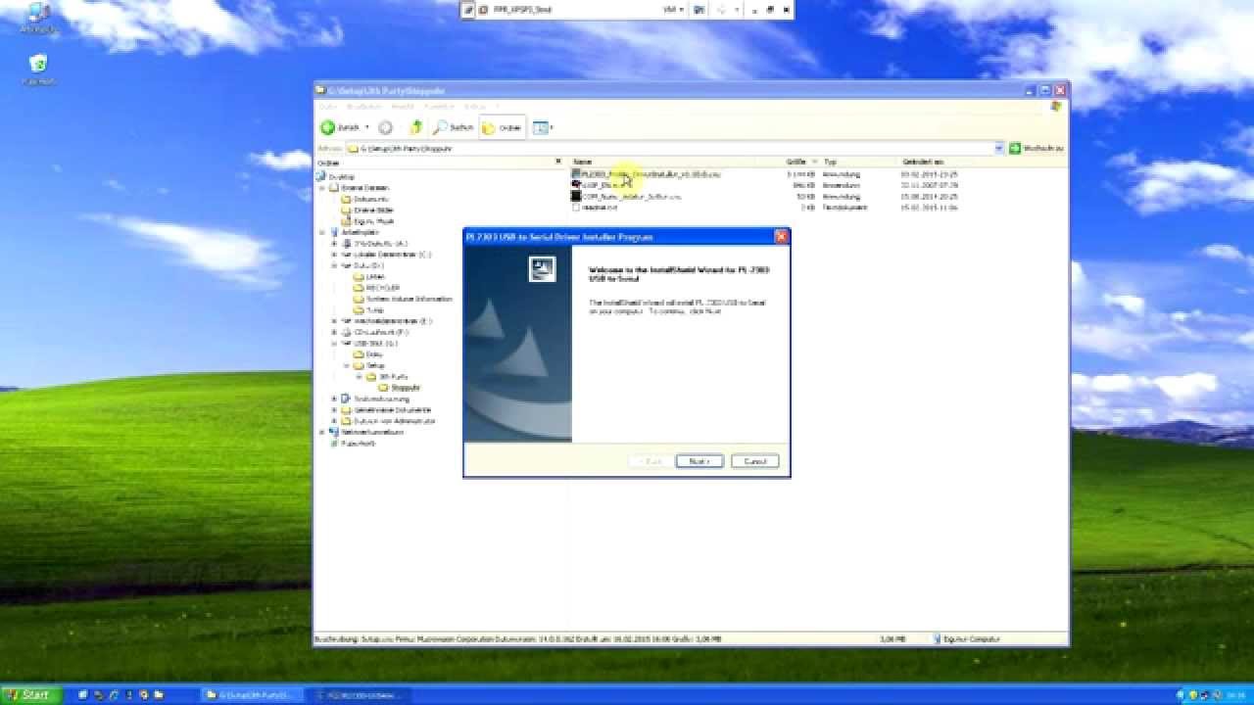This screenshot has width=1254, height=705.
Task: Toggle the Ordner folder pane button
Action: [x=503, y=127]
